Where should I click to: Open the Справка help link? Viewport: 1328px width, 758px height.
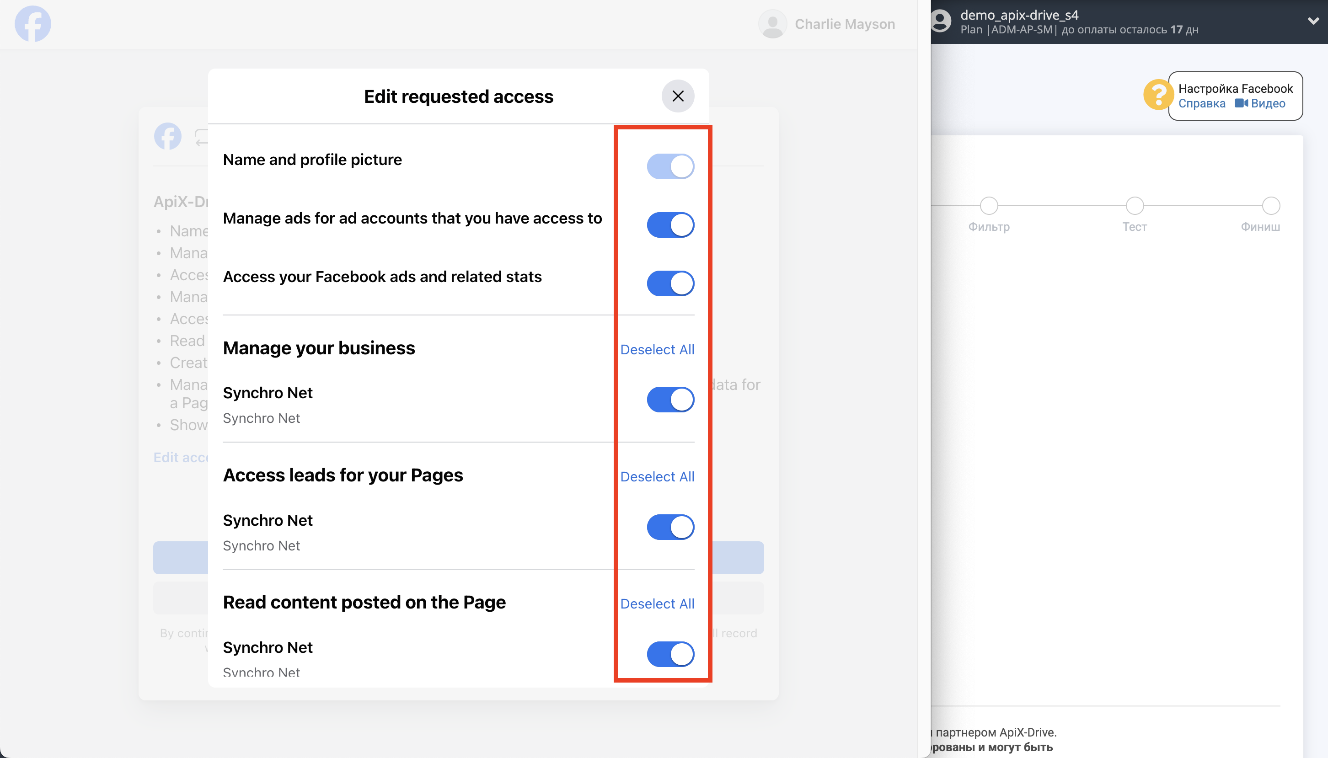tap(1201, 104)
